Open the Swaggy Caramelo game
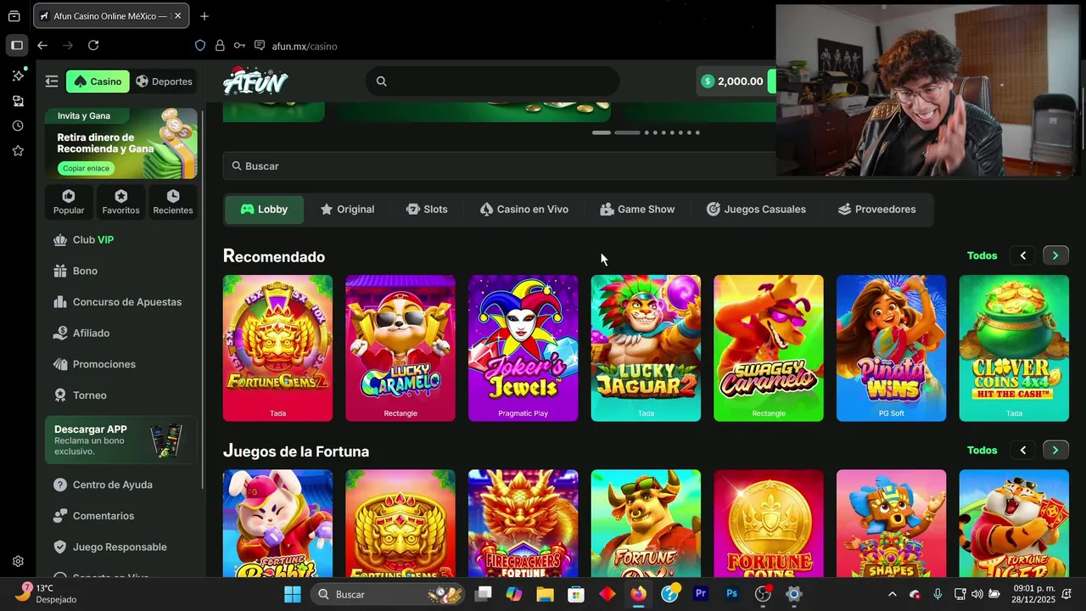This screenshot has height=611, width=1086. click(769, 348)
